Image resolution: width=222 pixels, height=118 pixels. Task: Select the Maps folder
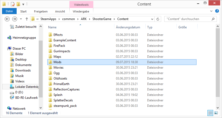coord(57,57)
